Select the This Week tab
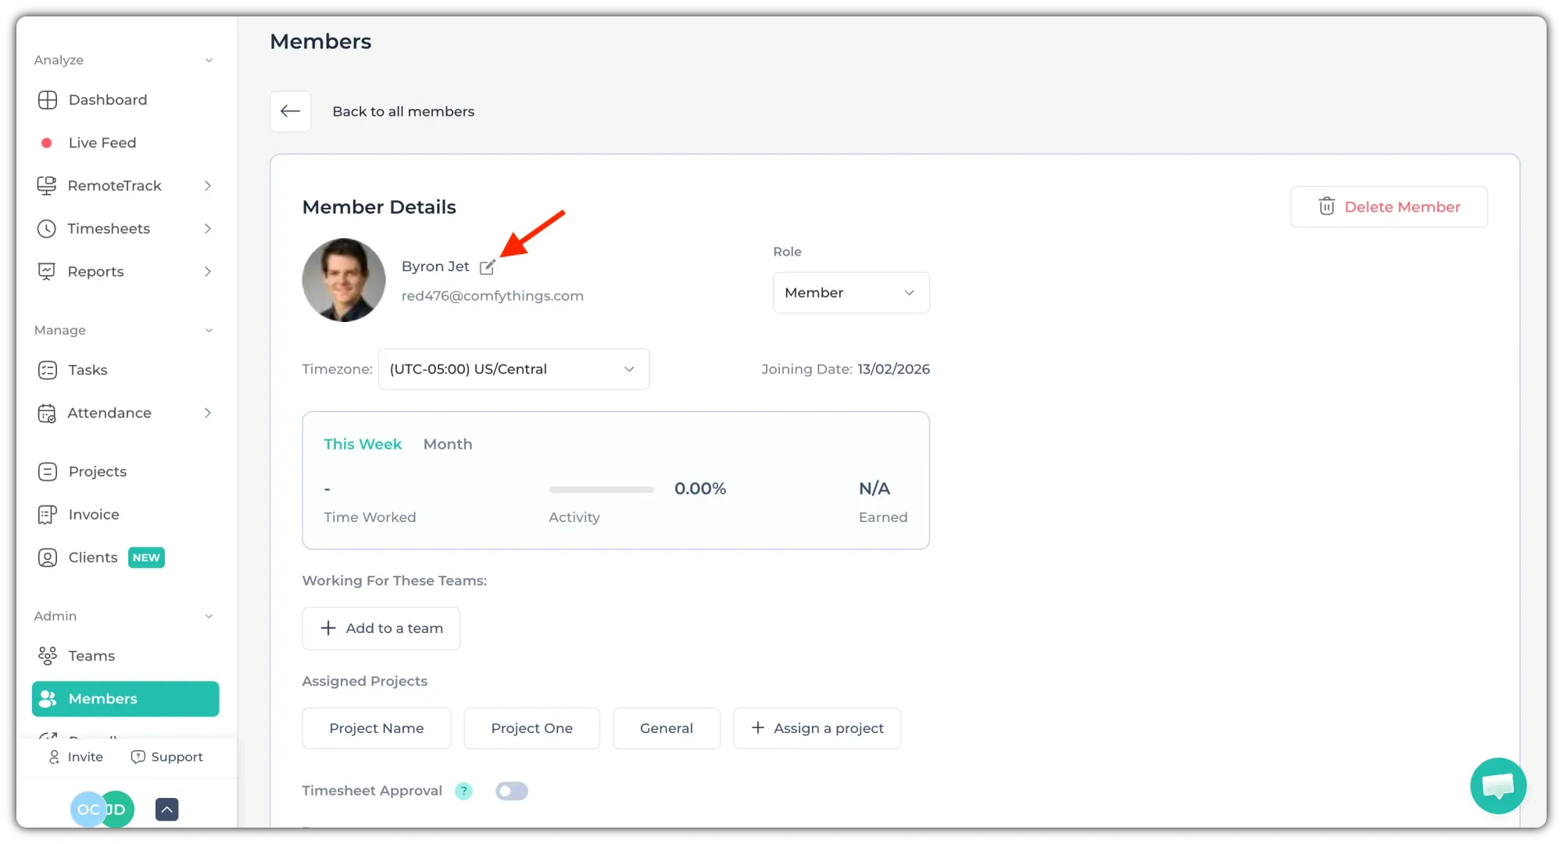 (x=363, y=444)
